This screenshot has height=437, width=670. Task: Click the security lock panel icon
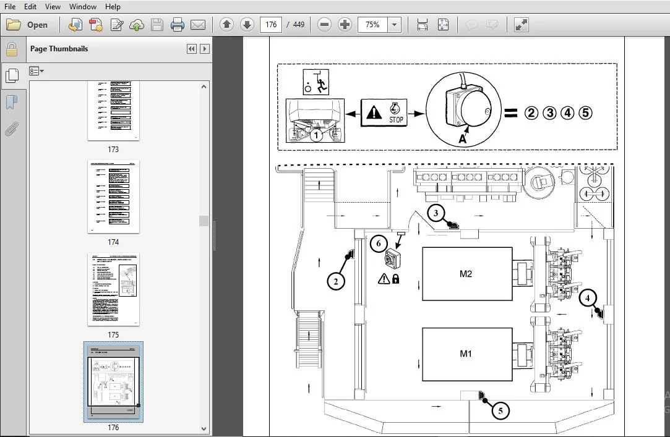coord(12,49)
